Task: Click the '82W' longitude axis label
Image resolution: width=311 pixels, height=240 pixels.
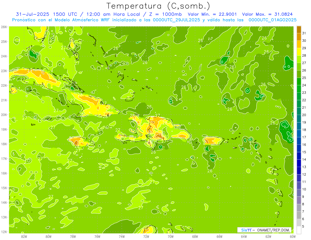Action: point(24,236)
